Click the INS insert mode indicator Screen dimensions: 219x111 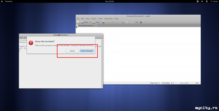coord(197,83)
